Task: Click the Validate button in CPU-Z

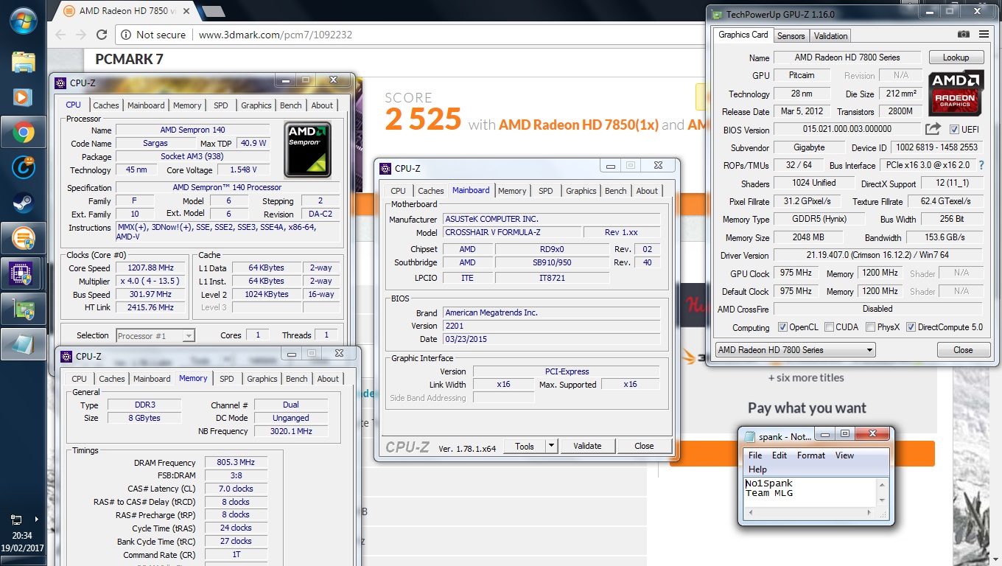Action: pos(587,446)
